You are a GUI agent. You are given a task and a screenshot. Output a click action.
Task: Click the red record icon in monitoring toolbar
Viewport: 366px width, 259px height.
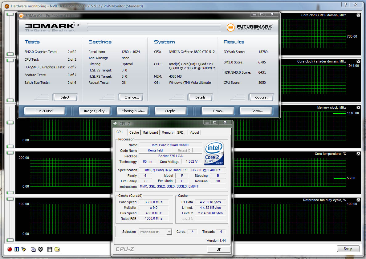click(x=10, y=249)
